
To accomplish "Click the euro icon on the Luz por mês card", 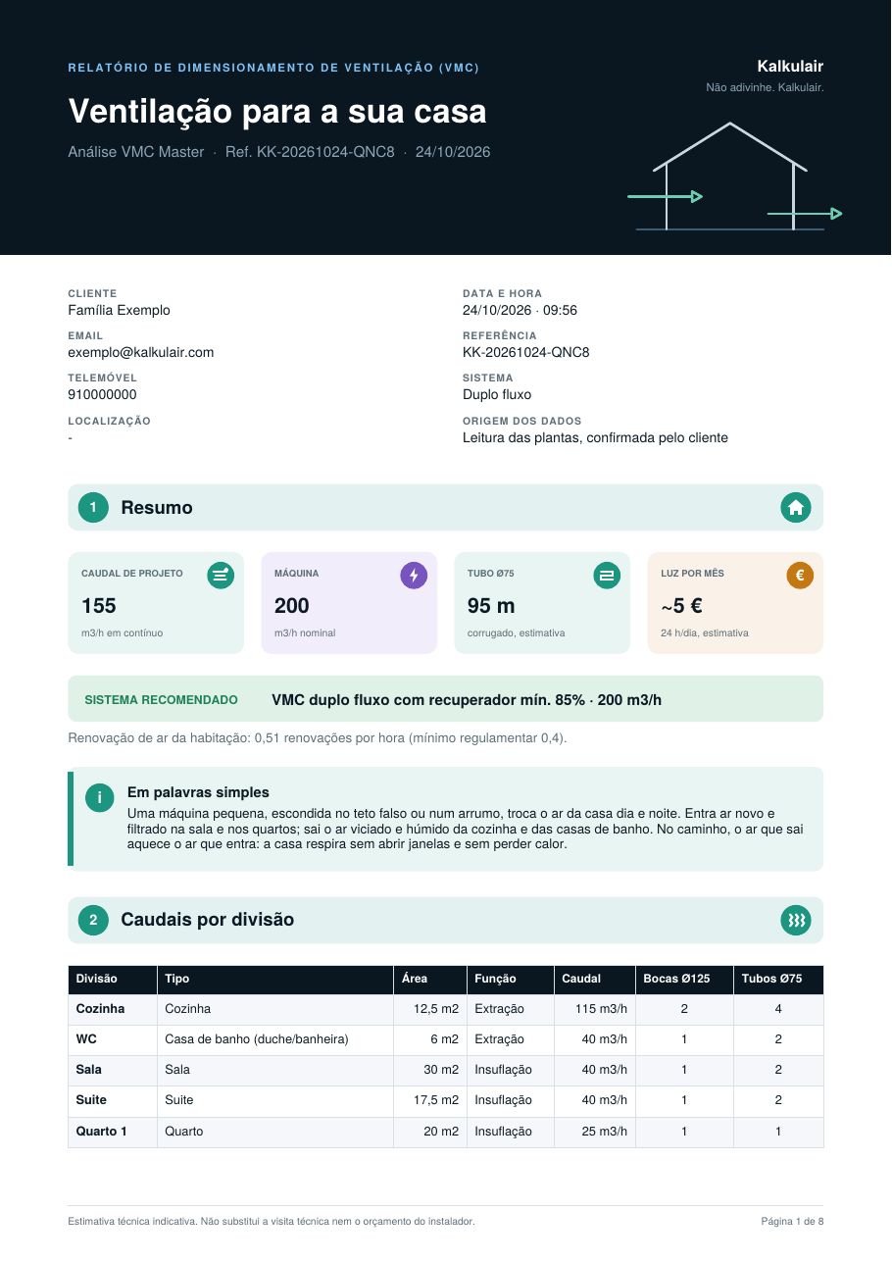I will click(800, 576).
